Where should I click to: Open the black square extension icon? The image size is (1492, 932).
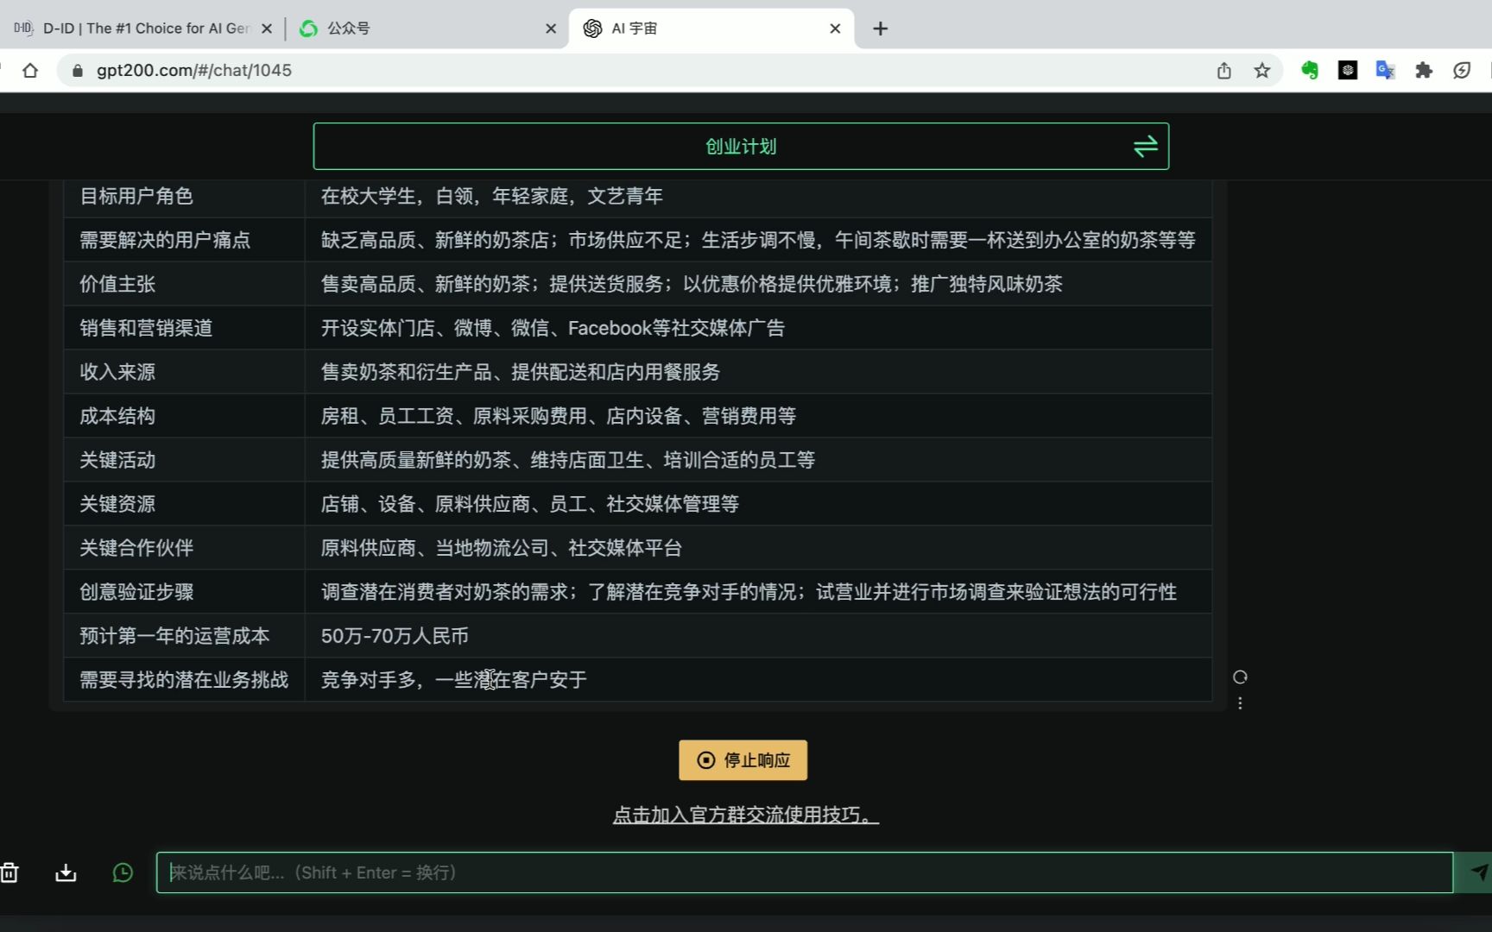pos(1348,71)
